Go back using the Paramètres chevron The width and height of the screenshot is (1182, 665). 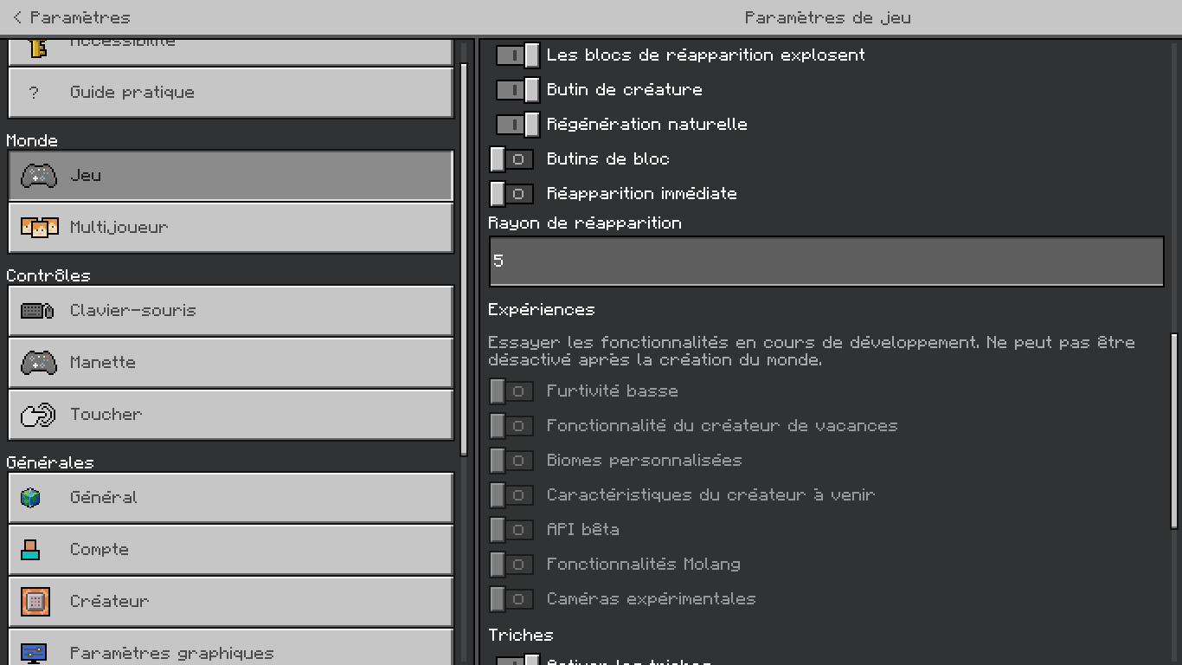[17, 17]
